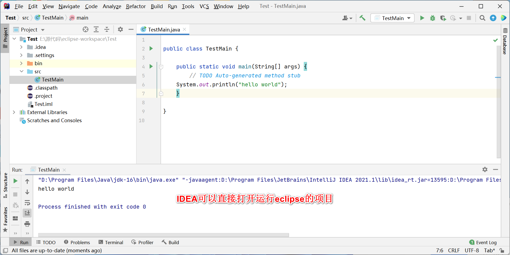This screenshot has width=510, height=255.
Task: Open the Refactor menu
Action: [136, 6]
